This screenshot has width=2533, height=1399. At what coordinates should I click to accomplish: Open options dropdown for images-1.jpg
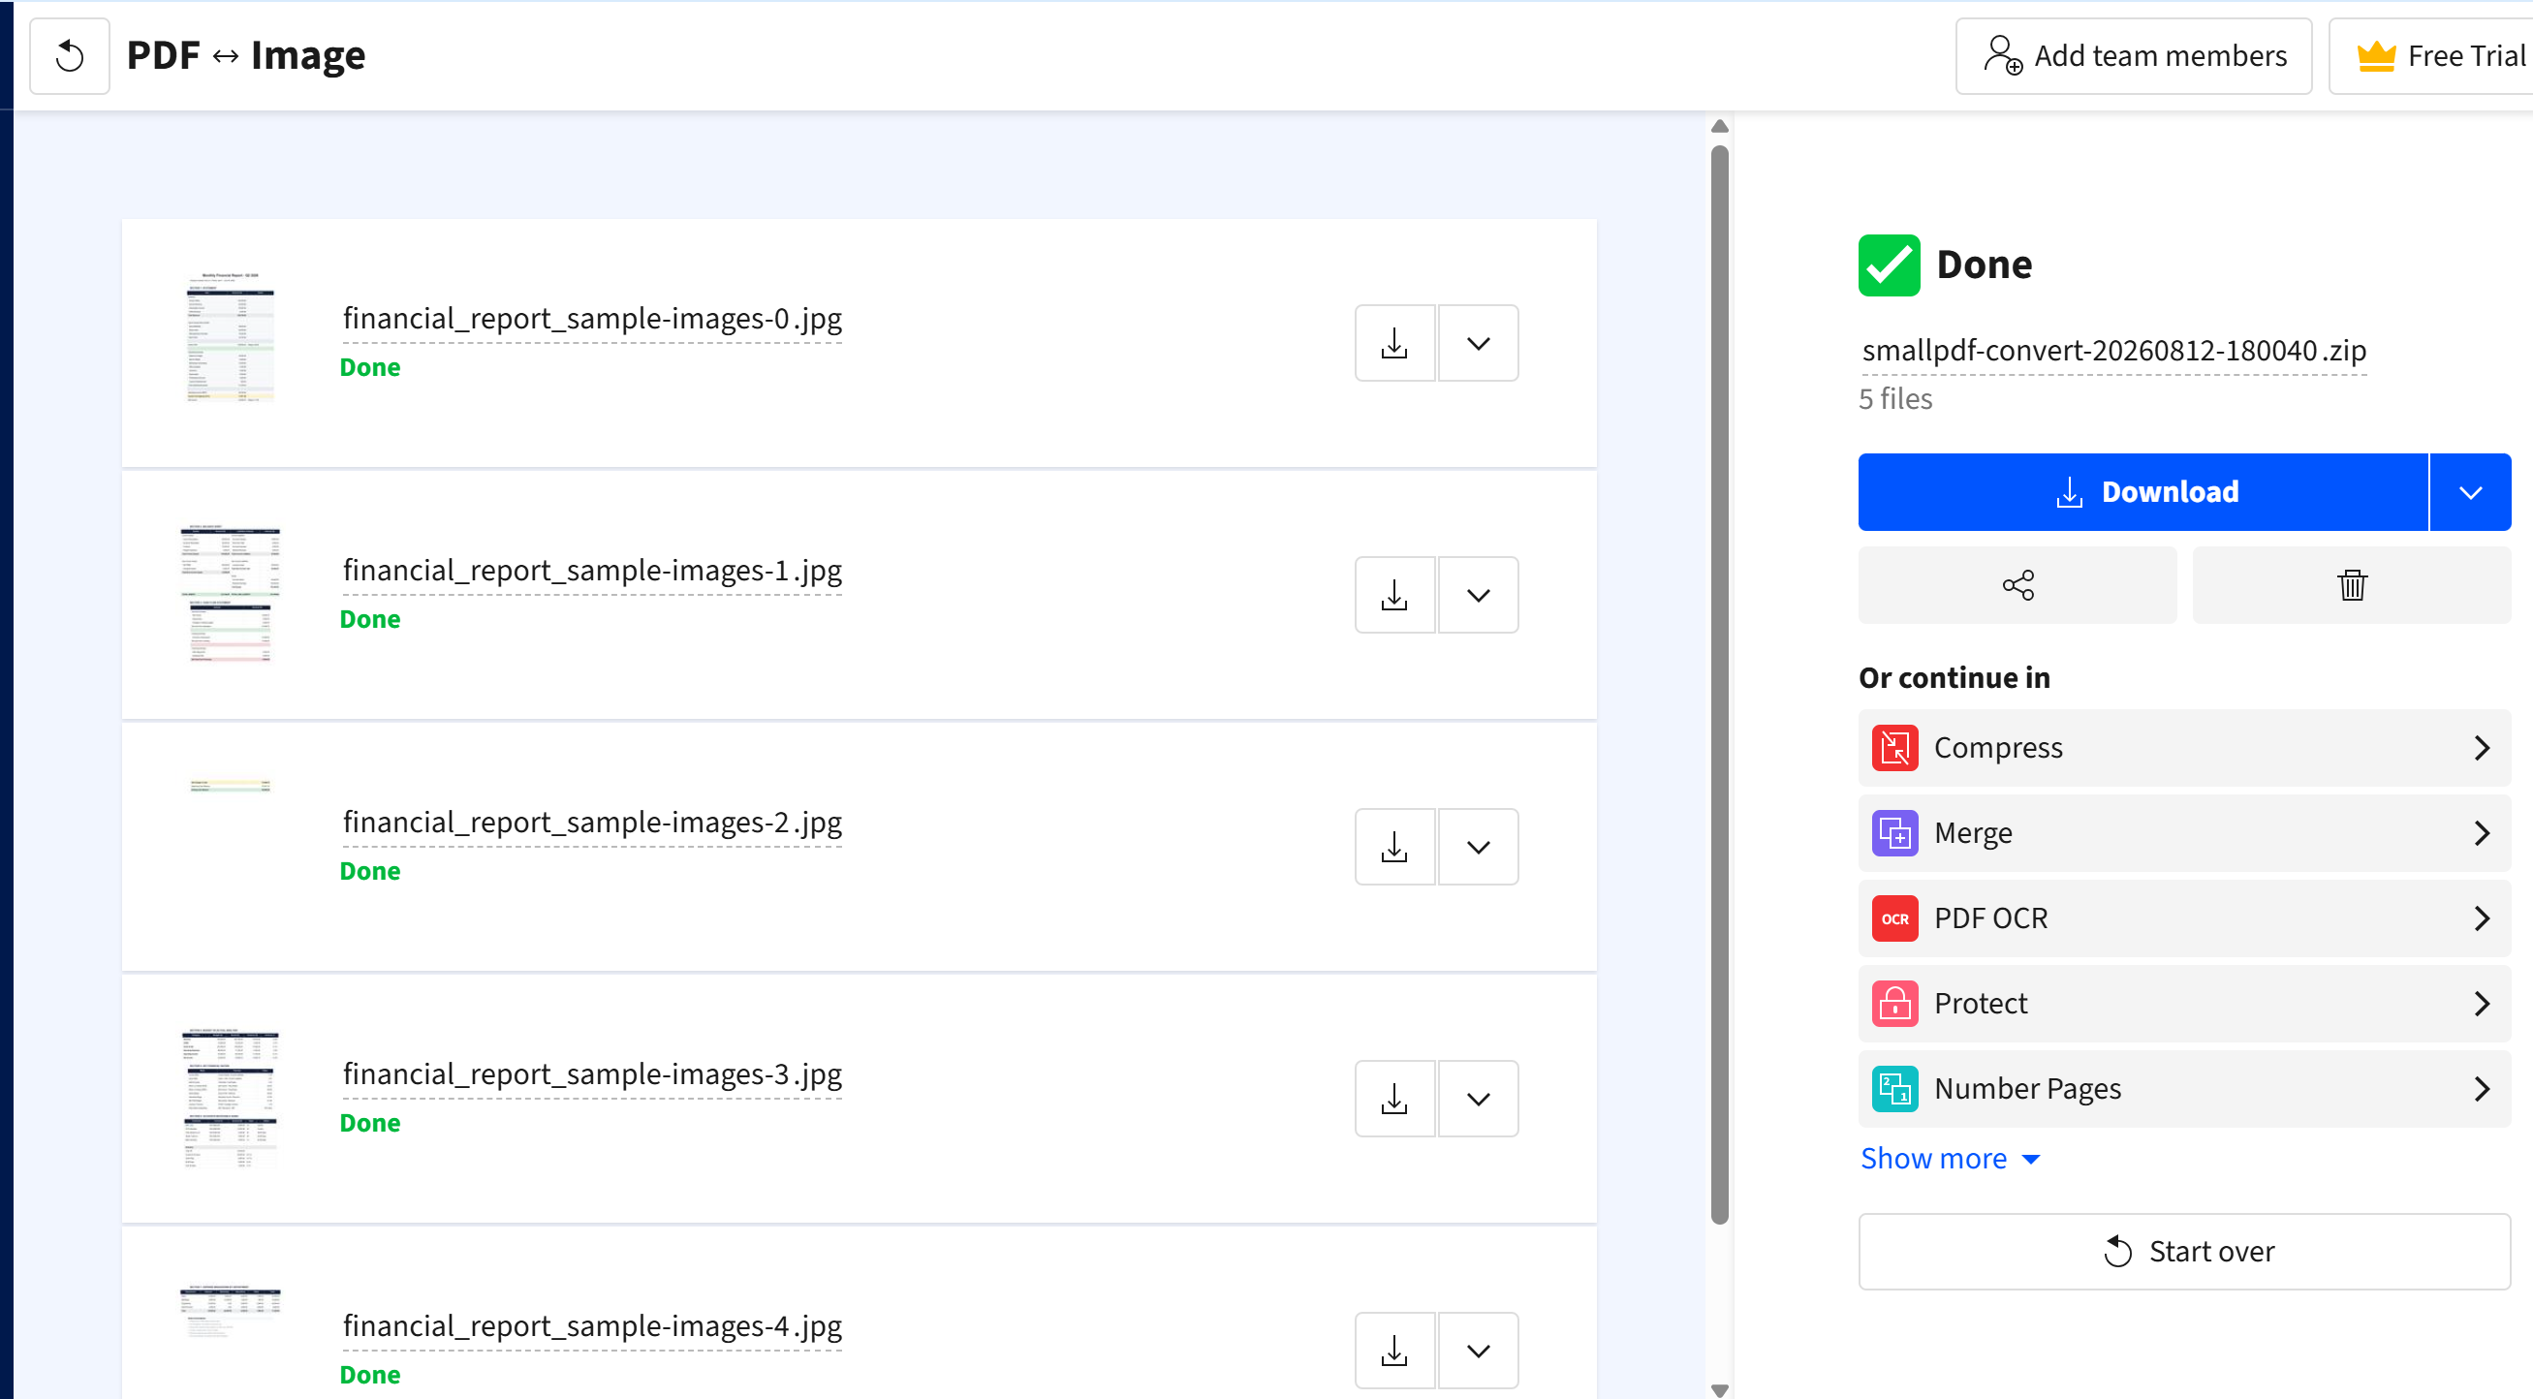point(1478,595)
